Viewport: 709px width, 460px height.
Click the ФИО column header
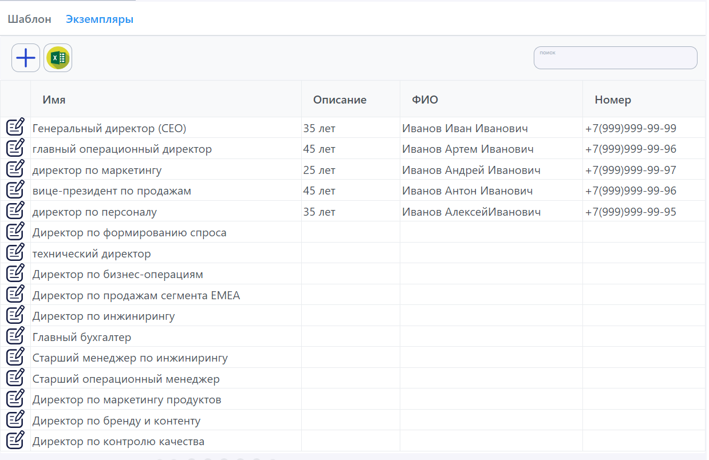(424, 100)
